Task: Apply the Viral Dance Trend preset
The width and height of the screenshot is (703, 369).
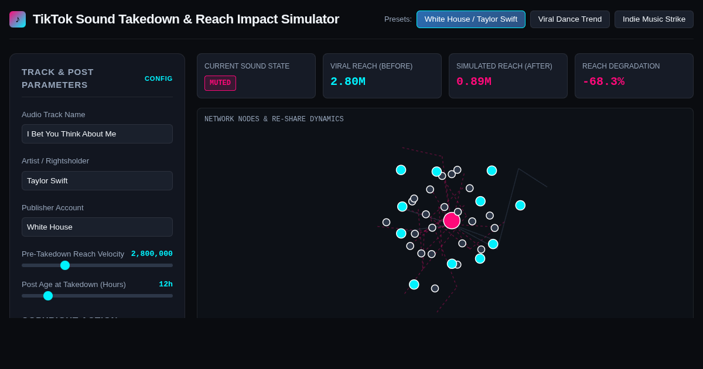Action: 570,19
